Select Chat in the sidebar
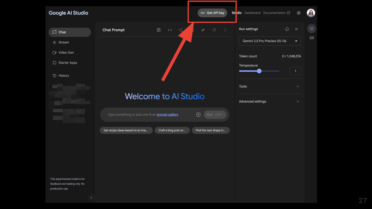Image resolution: width=372 pixels, height=209 pixels. [x=70, y=32]
